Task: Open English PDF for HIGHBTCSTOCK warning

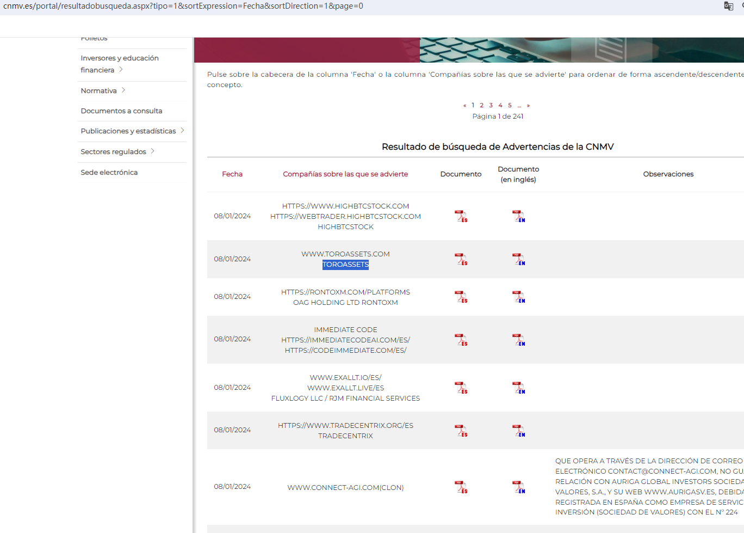Action: pos(518,216)
